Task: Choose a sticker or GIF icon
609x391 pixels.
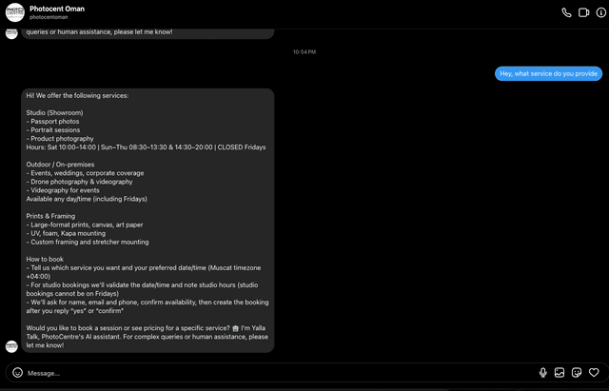Action: [577, 373]
